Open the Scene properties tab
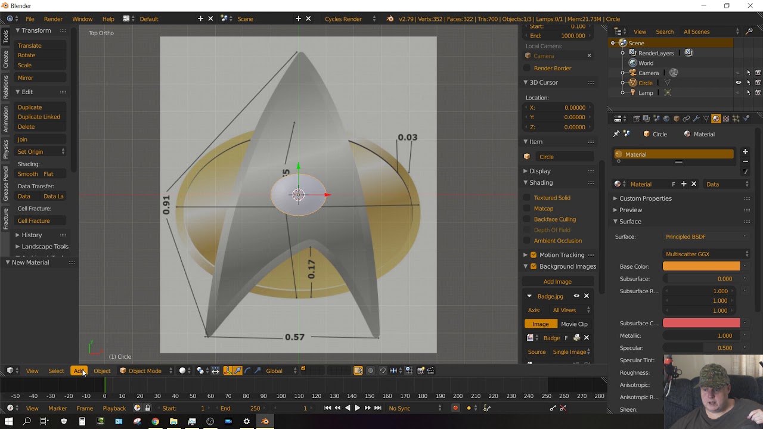The width and height of the screenshot is (763, 429). coord(656,119)
